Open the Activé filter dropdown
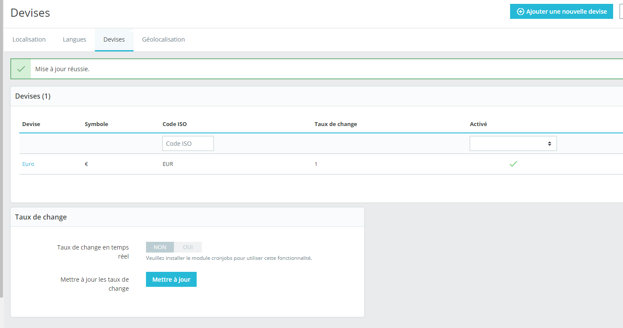The image size is (623, 328). tap(513, 144)
